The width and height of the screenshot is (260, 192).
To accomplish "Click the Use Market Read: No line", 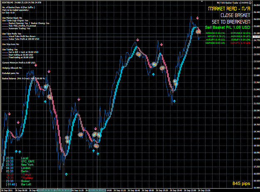I will [x=12, y=18].
